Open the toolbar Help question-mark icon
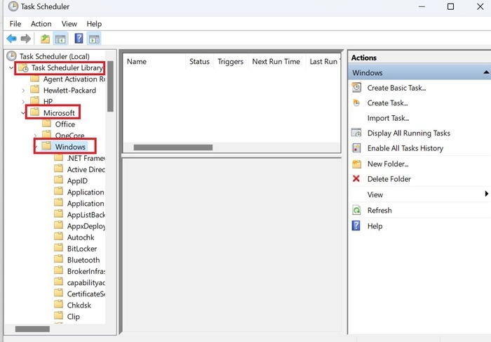The image size is (491, 342). pyautogui.click(x=79, y=39)
